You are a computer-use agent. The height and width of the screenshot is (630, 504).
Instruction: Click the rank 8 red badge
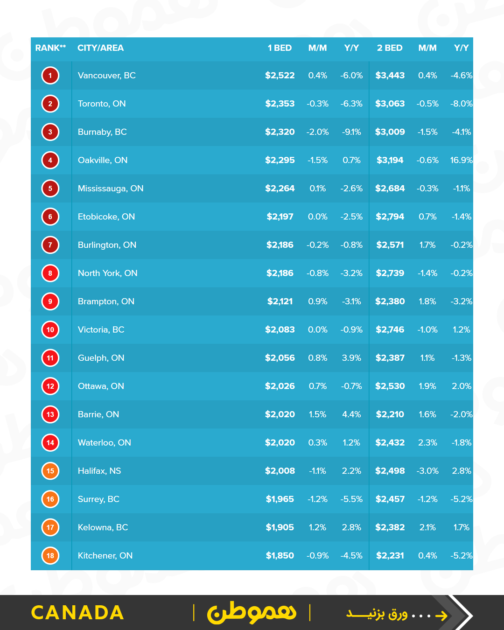tap(50, 273)
